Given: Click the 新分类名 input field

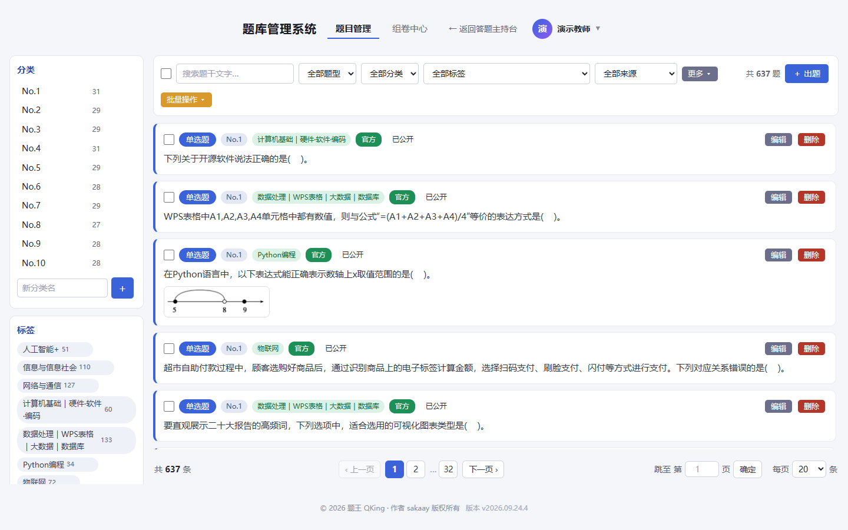Looking at the screenshot, I should coord(62,288).
